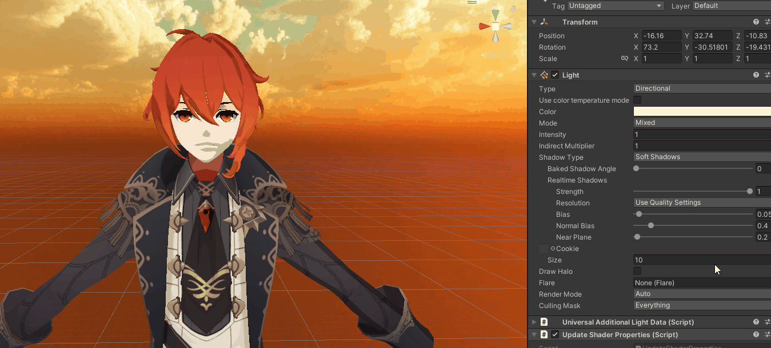Image resolution: width=771 pixels, height=348 pixels.
Task: Click the gizmo center cube
Action: (x=496, y=26)
